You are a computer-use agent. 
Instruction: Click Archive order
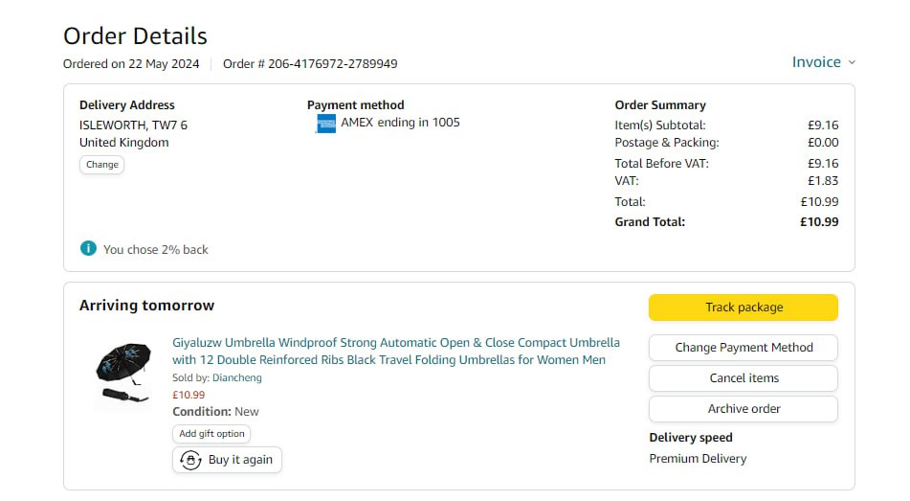744,409
